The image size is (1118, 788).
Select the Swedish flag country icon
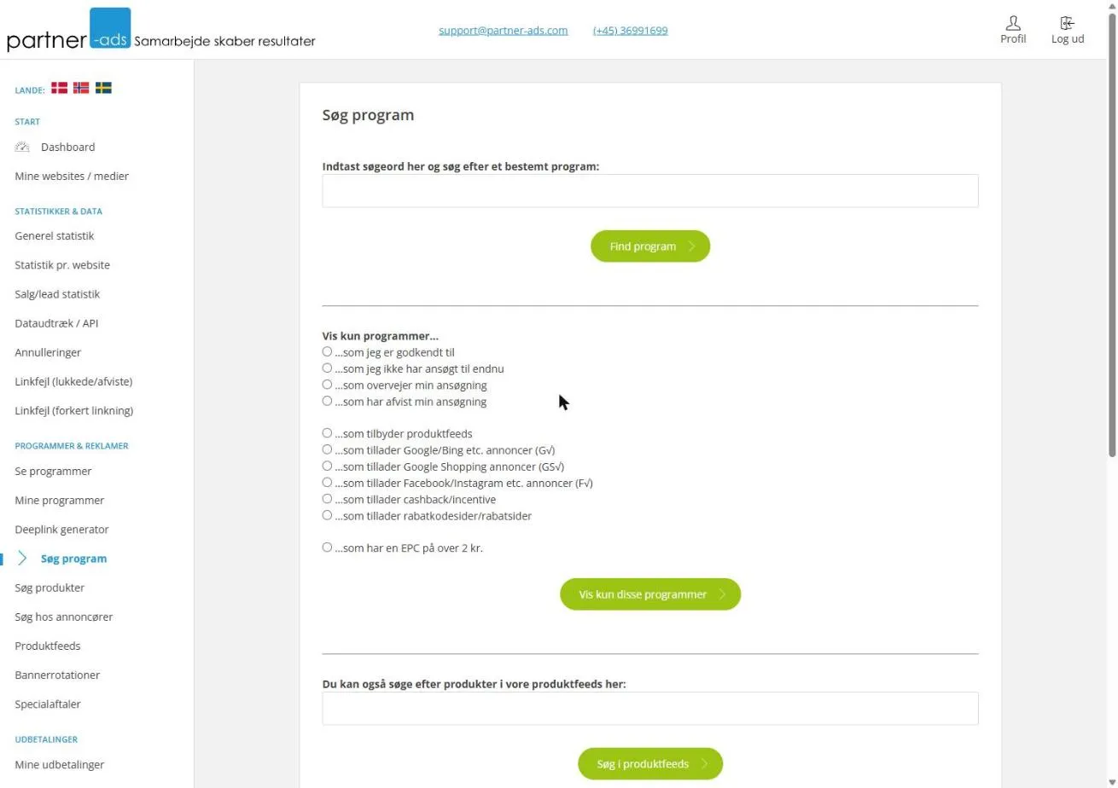tap(103, 88)
